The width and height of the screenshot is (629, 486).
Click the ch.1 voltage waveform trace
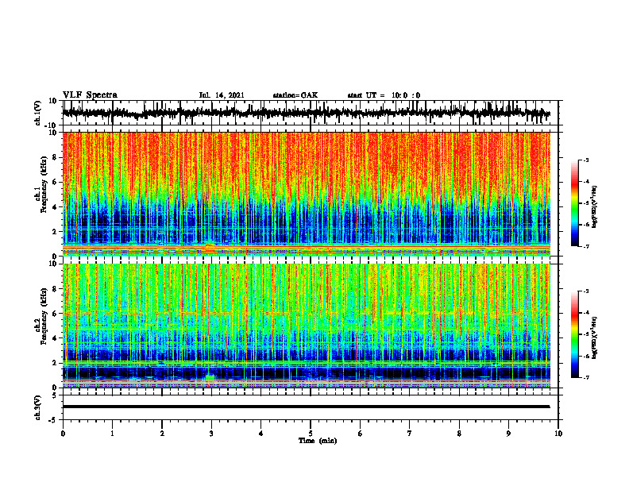point(306,113)
